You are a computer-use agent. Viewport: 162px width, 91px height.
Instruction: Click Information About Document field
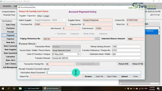[x=94, y=73]
